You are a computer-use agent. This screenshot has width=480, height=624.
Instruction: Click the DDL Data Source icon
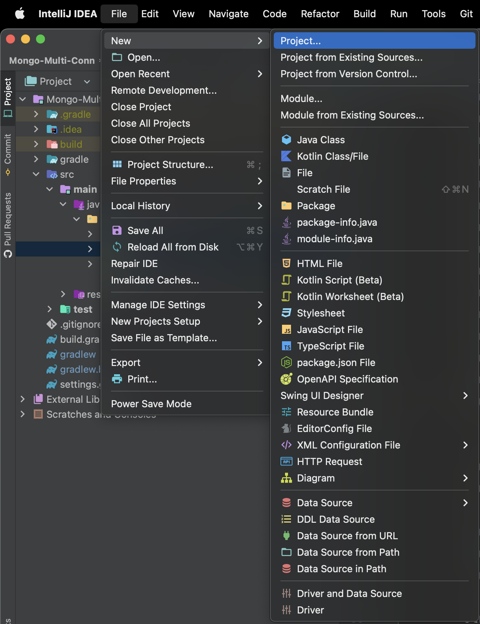pyautogui.click(x=286, y=519)
